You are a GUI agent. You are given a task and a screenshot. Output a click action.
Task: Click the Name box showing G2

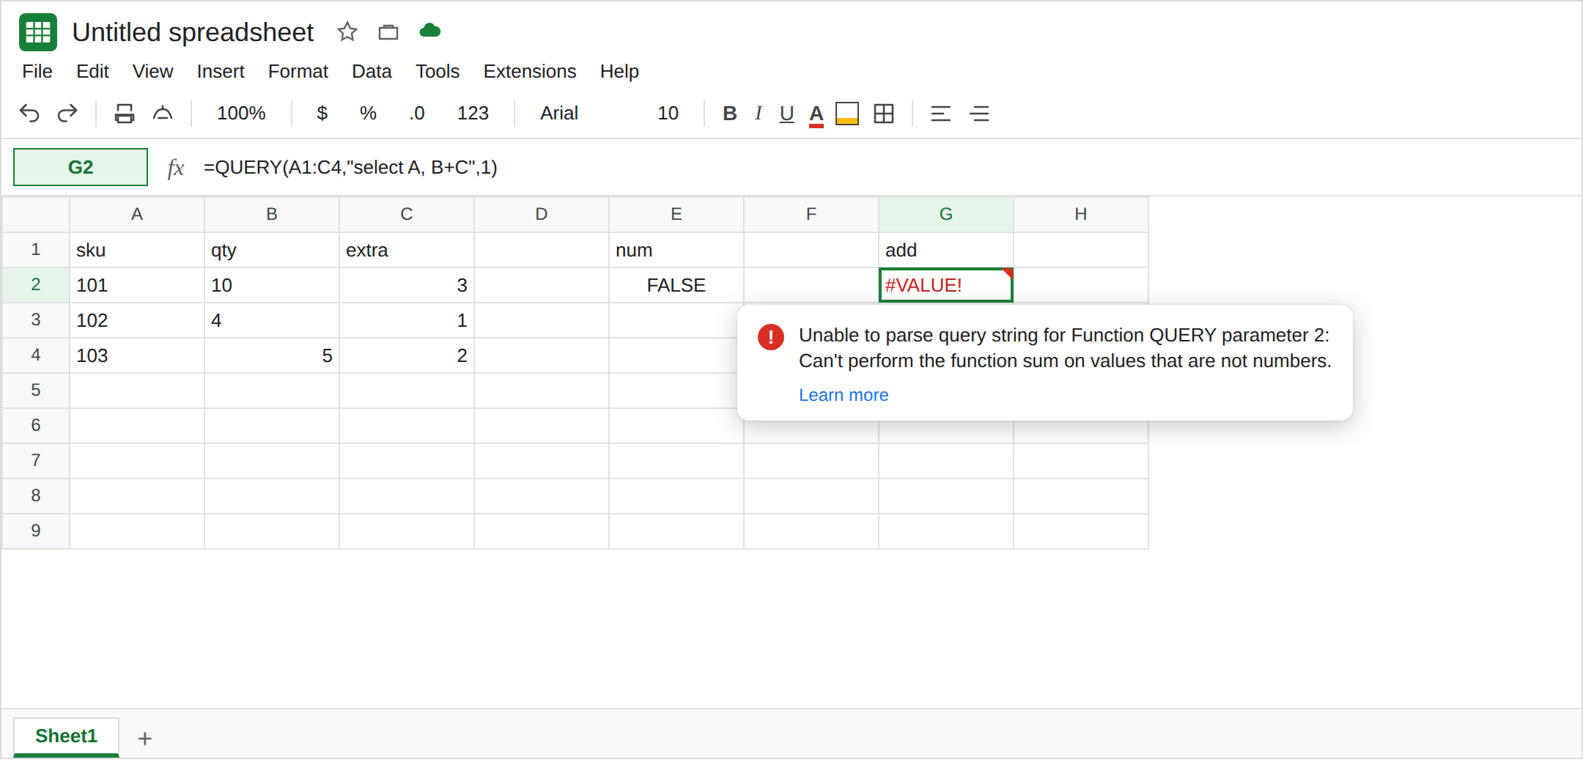click(x=81, y=167)
